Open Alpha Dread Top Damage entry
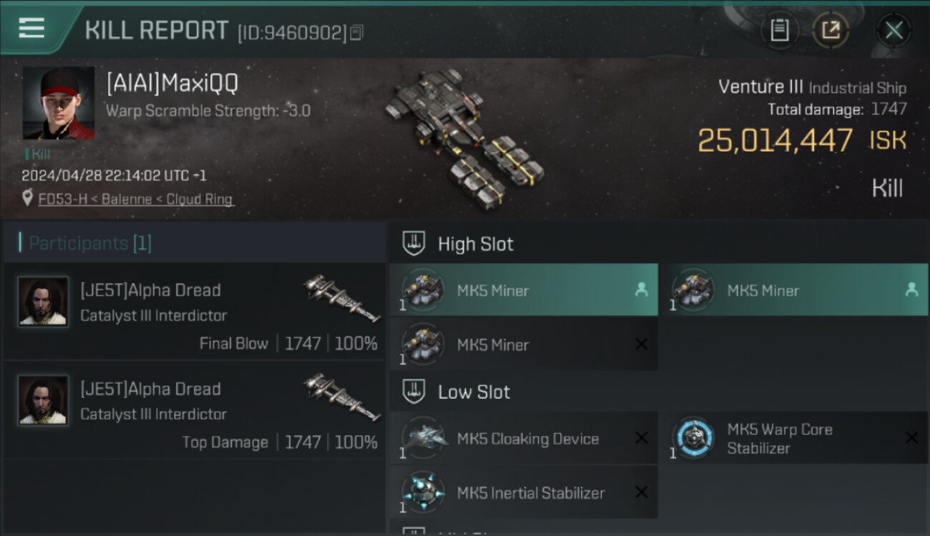930x536 pixels. [x=194, y=410]
